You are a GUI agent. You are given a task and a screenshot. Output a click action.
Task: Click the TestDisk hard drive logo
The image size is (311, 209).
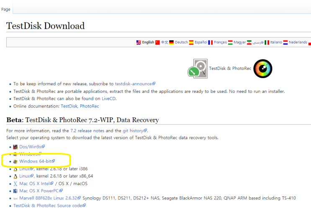click(x=198, y=69)
